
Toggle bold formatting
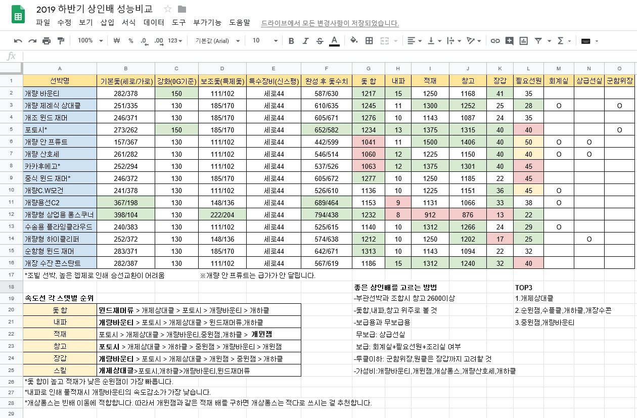291,41
